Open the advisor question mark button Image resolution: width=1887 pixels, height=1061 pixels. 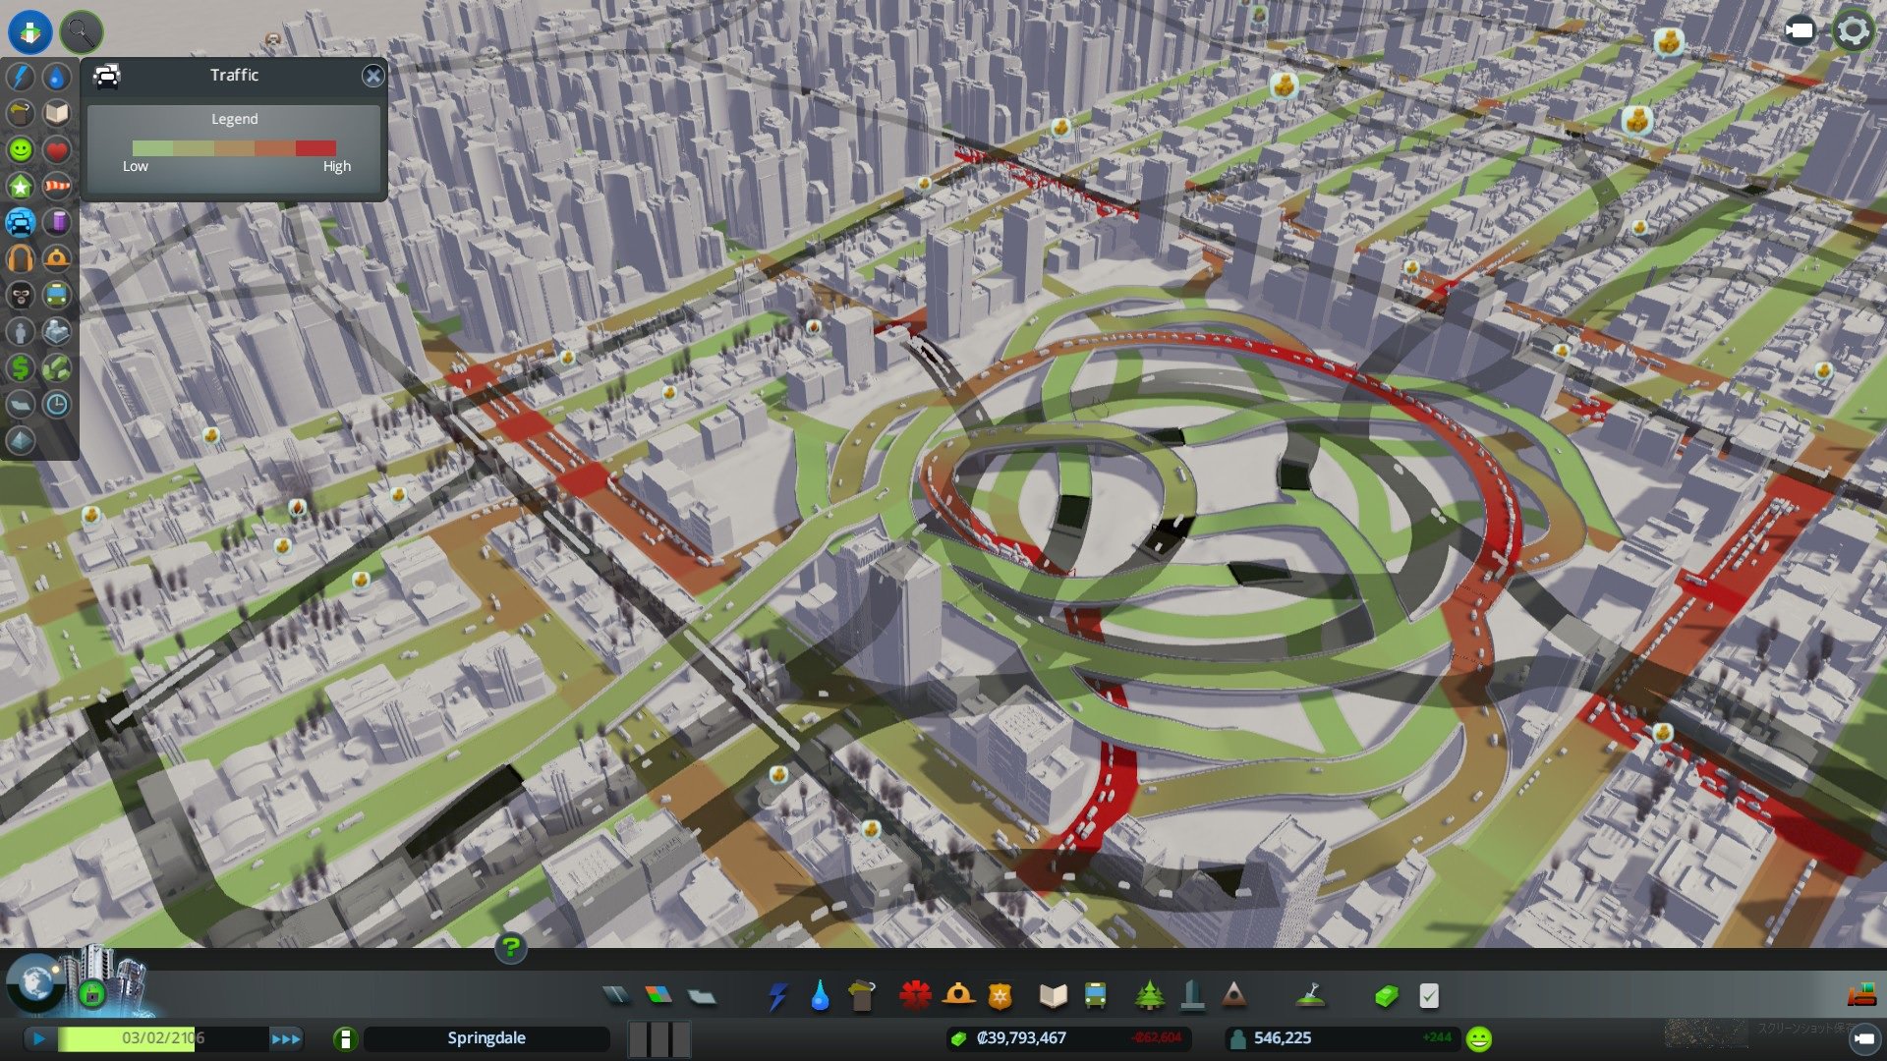[x=510, y=947]
